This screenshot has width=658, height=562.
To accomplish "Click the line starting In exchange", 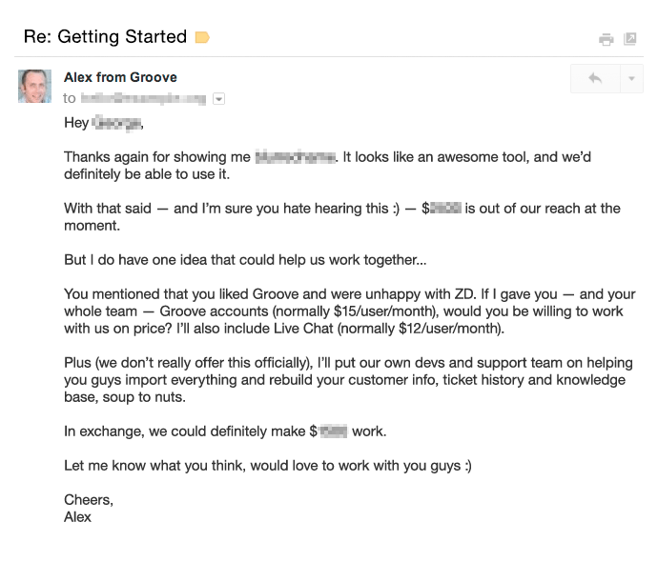I will (225, 432).
